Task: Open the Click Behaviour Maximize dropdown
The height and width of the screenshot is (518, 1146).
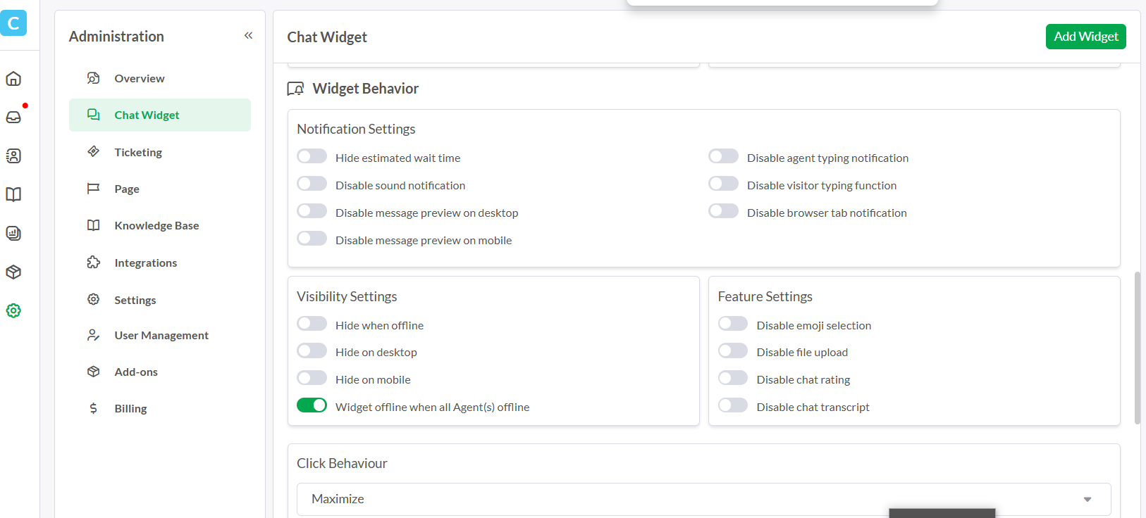Action: 703,499
